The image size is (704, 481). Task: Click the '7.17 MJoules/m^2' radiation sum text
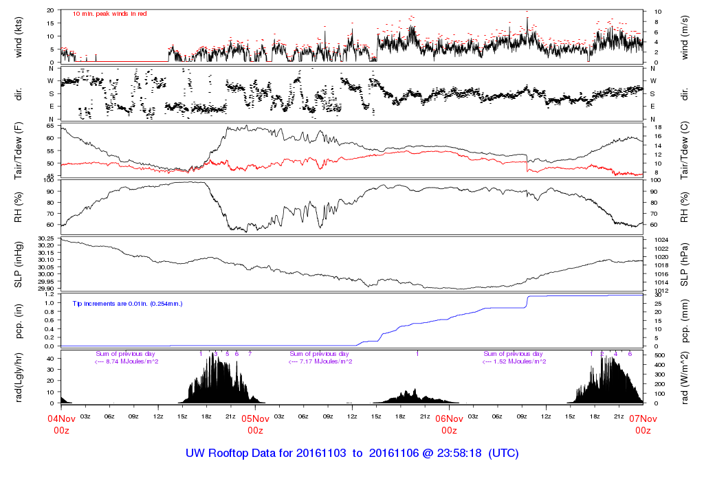(326, 361)
